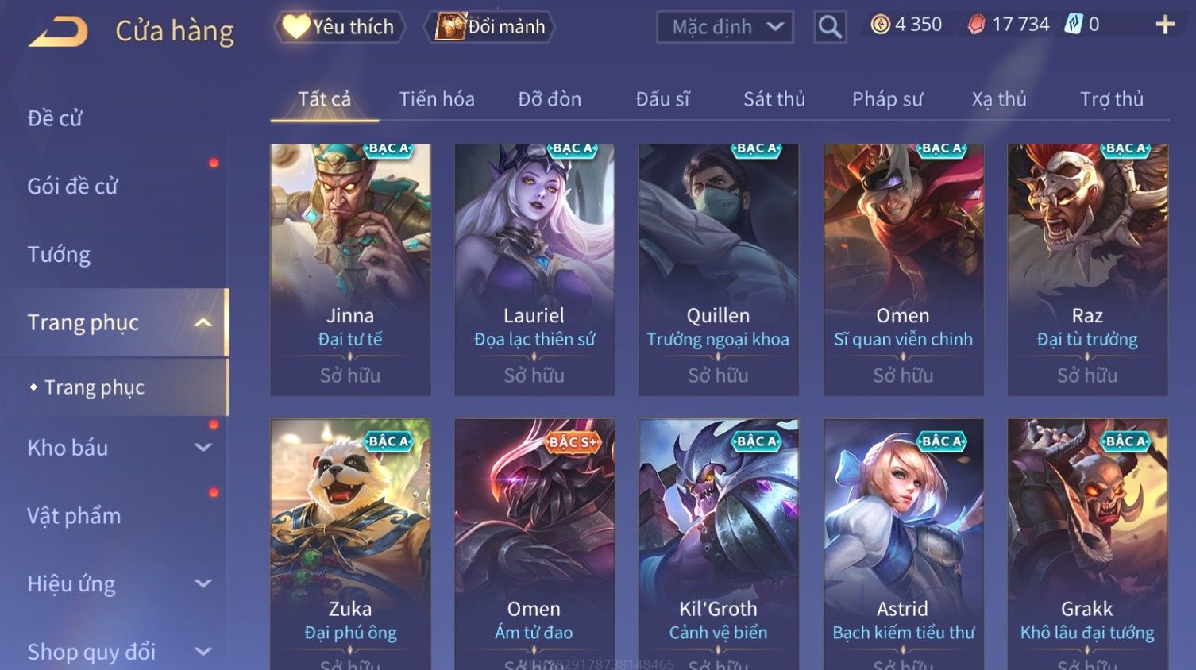The width and height of the screenshot is (1196, 670).
Task: Click the gold coin icon showing 4 350
Action: 880,25
